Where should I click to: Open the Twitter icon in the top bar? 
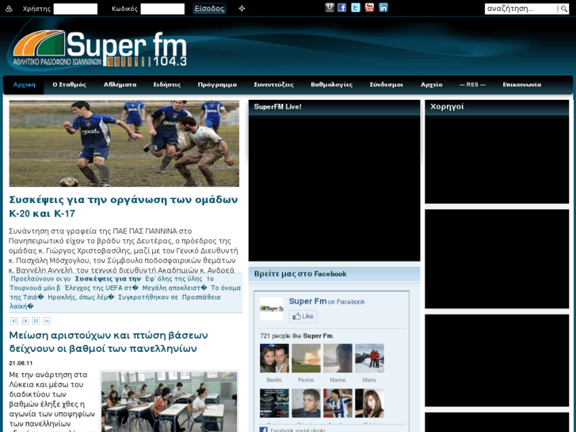[x=356, y=8]
